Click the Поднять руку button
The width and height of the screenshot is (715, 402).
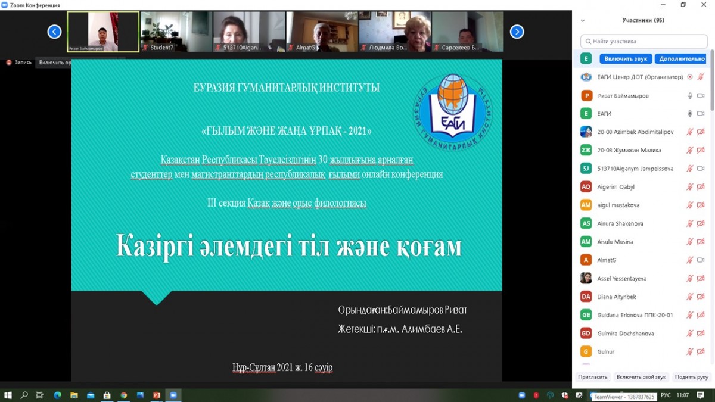tap(691, 377)
